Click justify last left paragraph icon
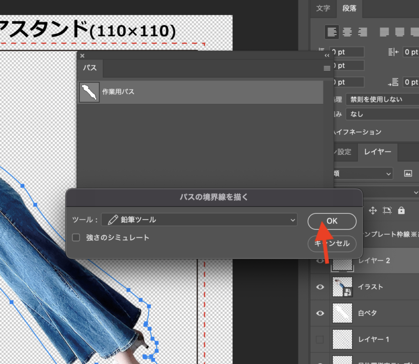 [x=385, y=32]
